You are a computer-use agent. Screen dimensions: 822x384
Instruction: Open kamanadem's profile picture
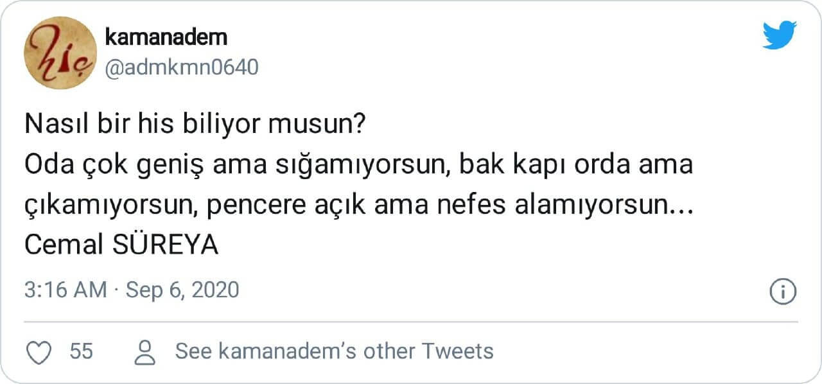click(60, 53)
